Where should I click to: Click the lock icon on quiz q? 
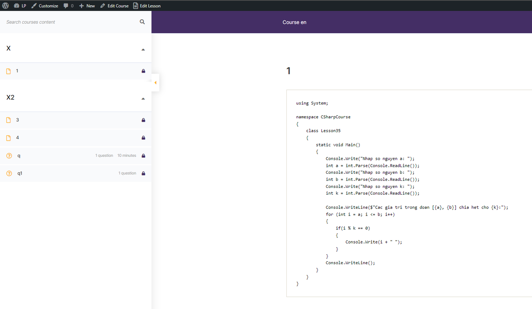coord(143,156)
